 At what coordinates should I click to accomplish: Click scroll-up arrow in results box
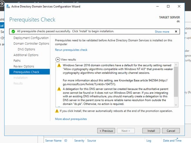(176, 65)
